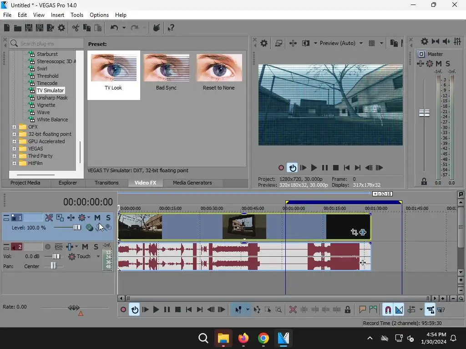Stop playback in the preview window
This screenshot has height=349, width=466.
click(x=336, y=168)
